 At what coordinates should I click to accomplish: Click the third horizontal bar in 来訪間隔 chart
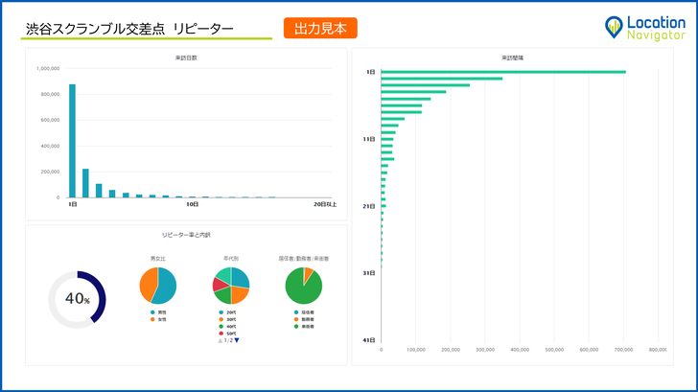(426, 85)
